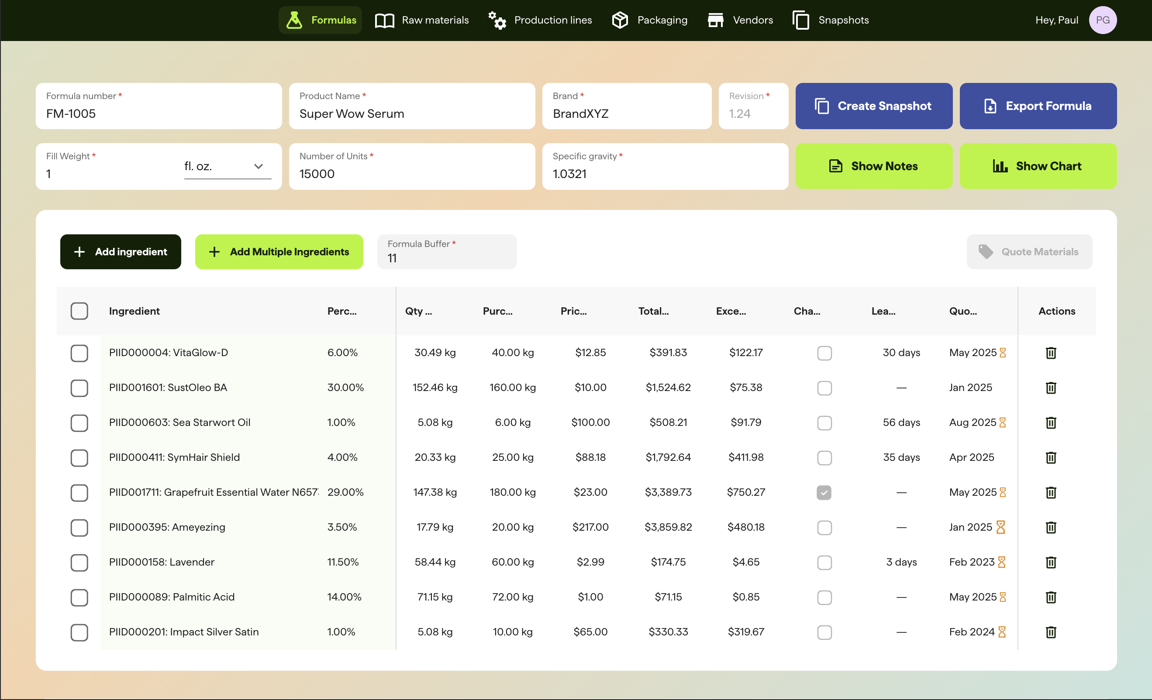The width and height of the screenshot is (1152, 700).
Task: Uncheck charge checkbox for Grapefruit Essential Water
Action: pos(824,493)
